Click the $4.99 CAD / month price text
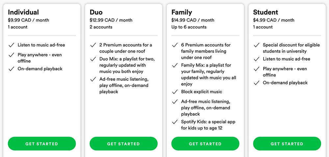Viewport: 329px width, 157px height. (x=274, y=20)
